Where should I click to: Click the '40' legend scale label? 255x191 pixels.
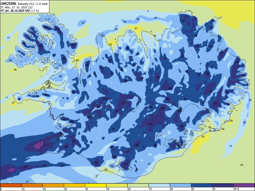(x=86, y=189)
